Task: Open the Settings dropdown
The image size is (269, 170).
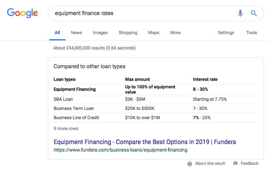Action: pyautogui.click(x=226, y=32)
